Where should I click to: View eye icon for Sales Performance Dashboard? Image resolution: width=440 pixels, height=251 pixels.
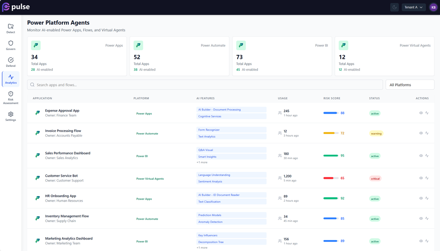point(421,156)
